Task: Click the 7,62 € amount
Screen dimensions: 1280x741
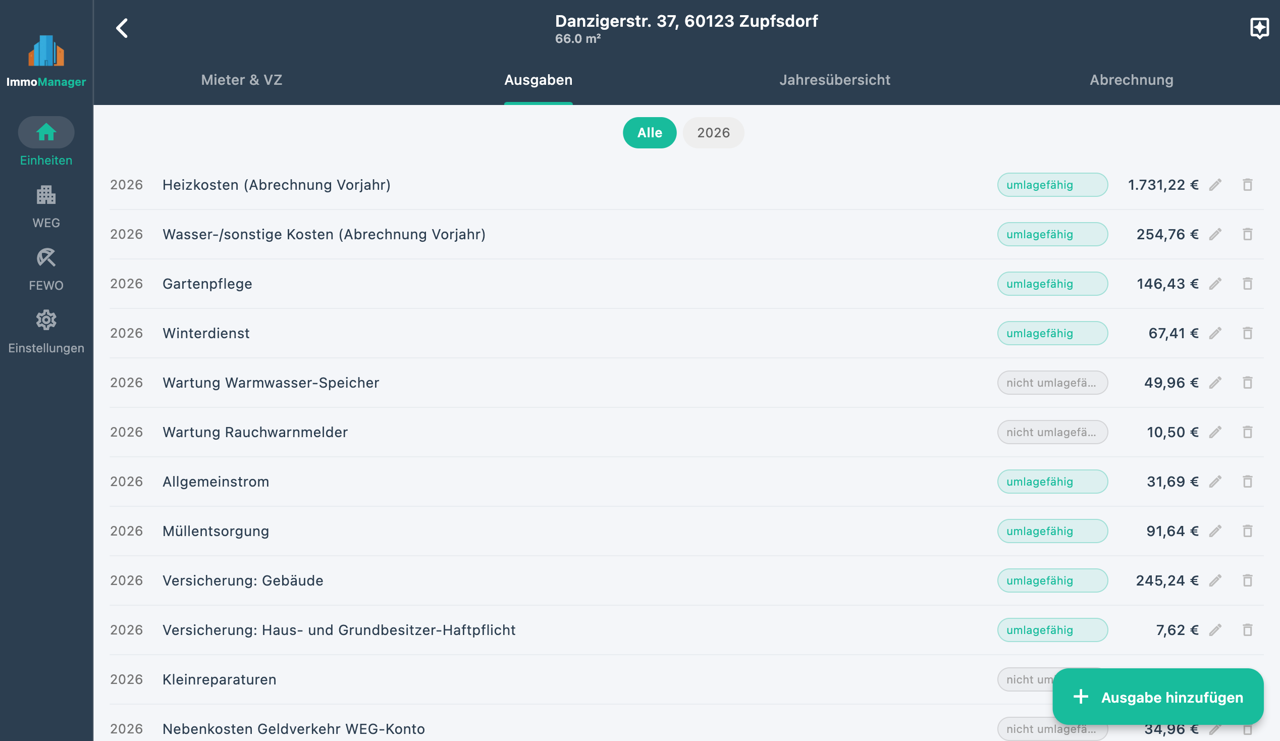Action: point(1178,630)
